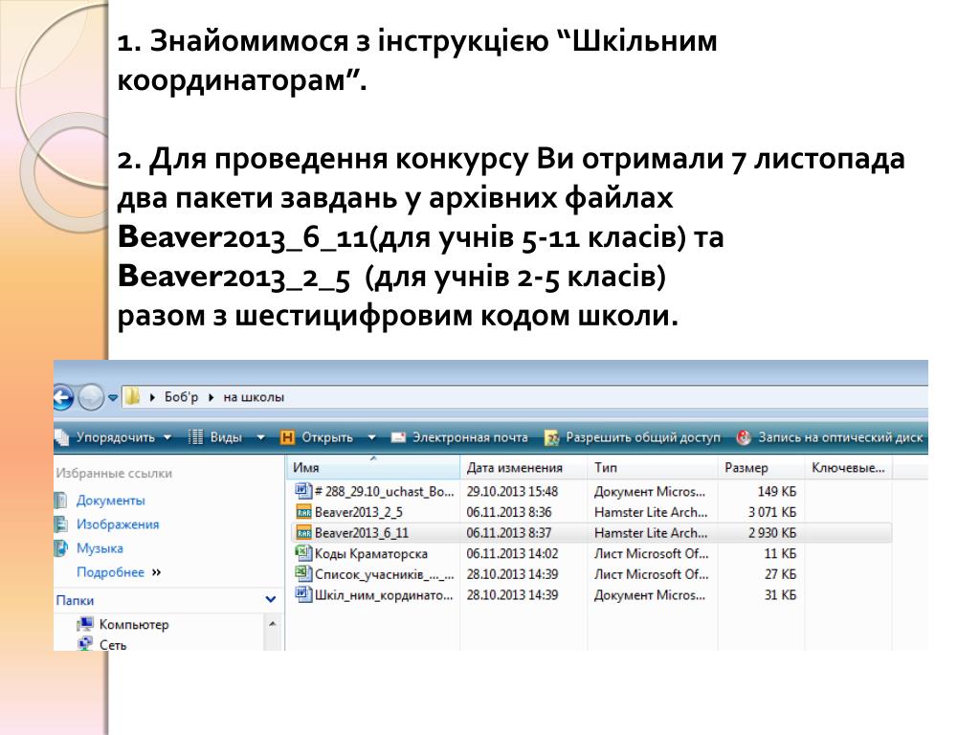The height and width of the screenshot is (735, 980).
Task: Click the Виды grid icon
Action: [195, 437]
